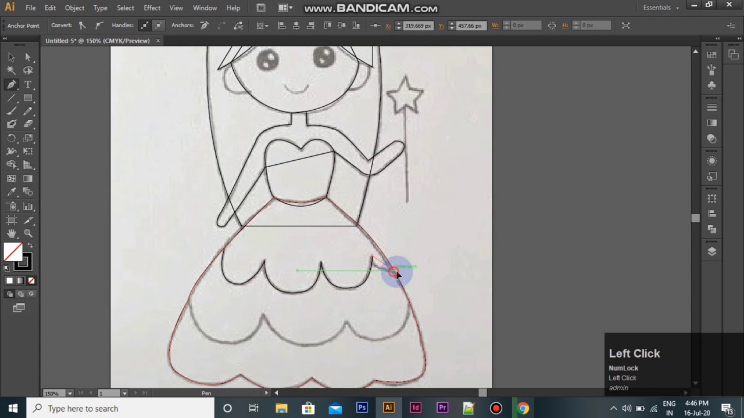Open the zoom level dropdown at 150%
The height and width of the screenshot is (418, 744).
(x=70, y=393)
